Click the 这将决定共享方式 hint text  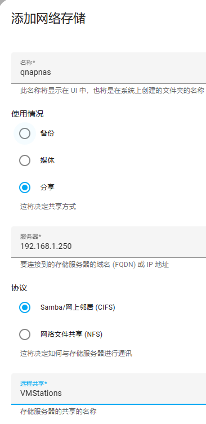[48, 207]
